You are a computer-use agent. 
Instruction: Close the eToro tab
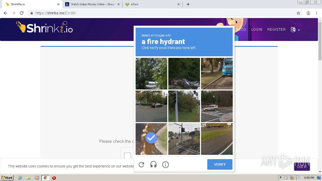point(179,4)
